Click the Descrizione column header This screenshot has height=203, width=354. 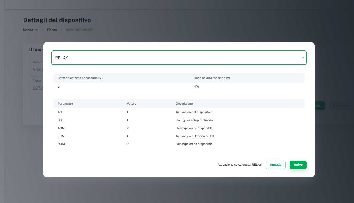coord(184,104)
